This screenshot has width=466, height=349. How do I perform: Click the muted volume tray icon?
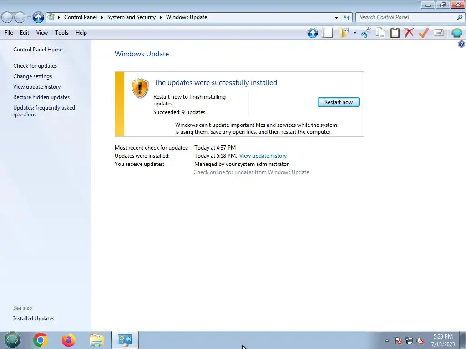click(420, 340)
